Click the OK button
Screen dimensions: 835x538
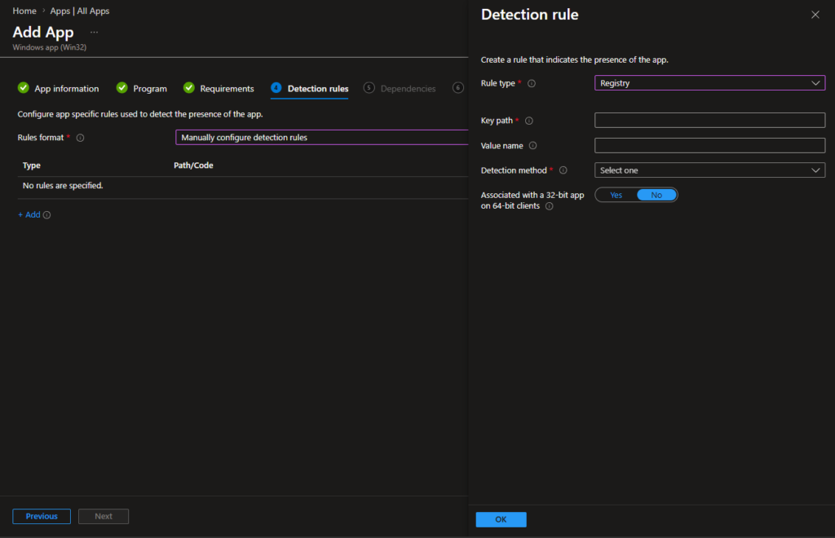501,519
